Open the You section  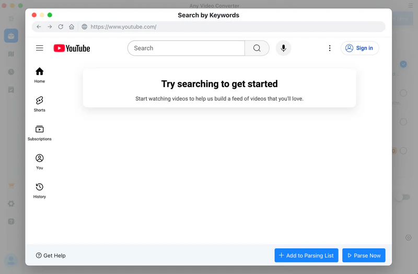(x=40, y=161)
